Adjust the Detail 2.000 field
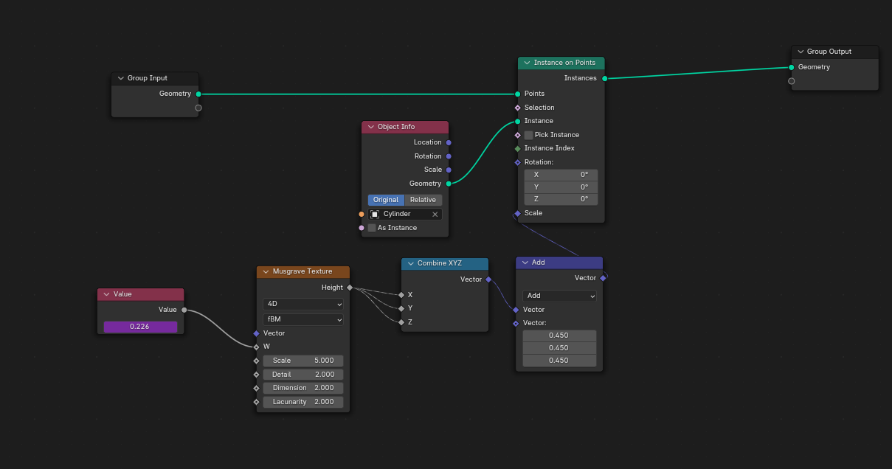 (303, 375)
